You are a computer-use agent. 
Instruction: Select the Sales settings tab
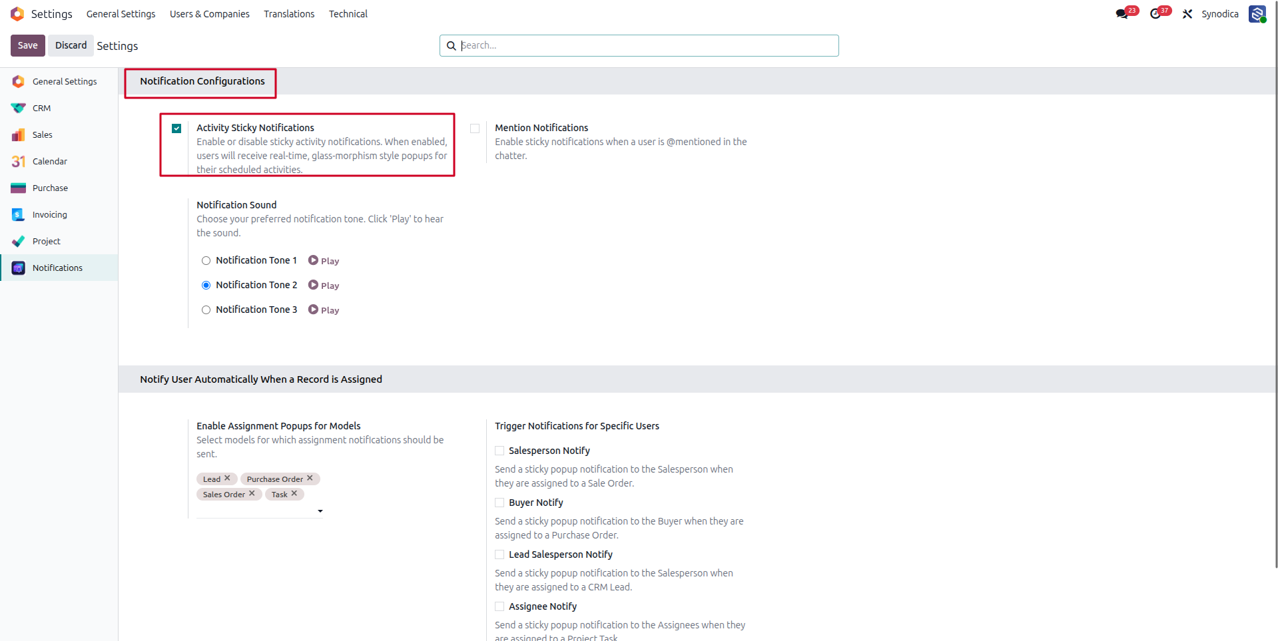coord(59,134)
